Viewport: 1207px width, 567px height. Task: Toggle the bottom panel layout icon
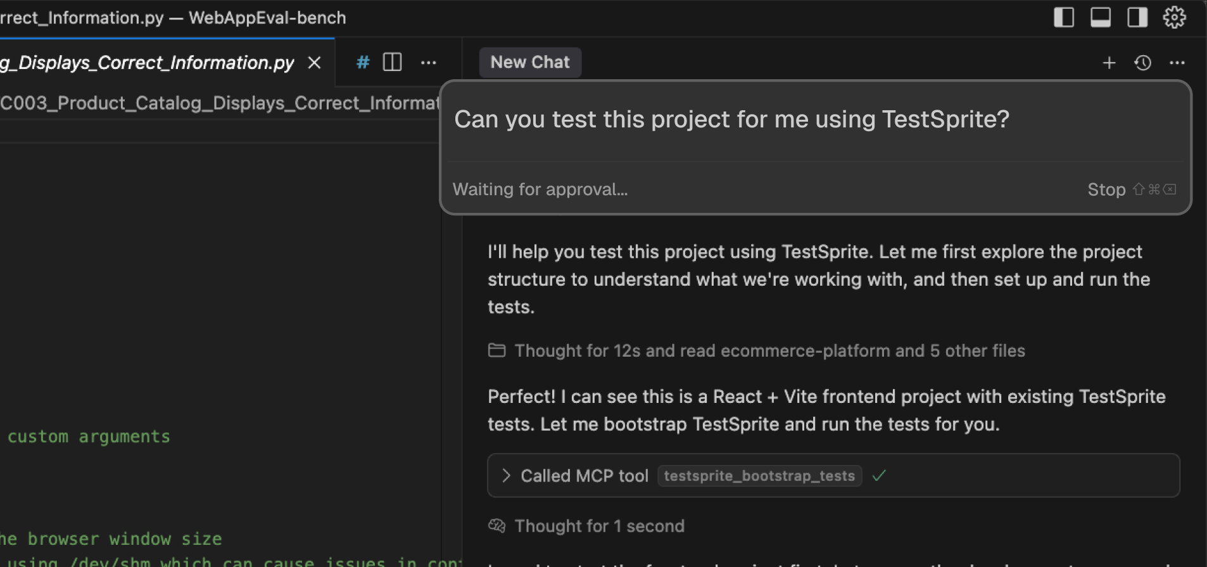1101,17
